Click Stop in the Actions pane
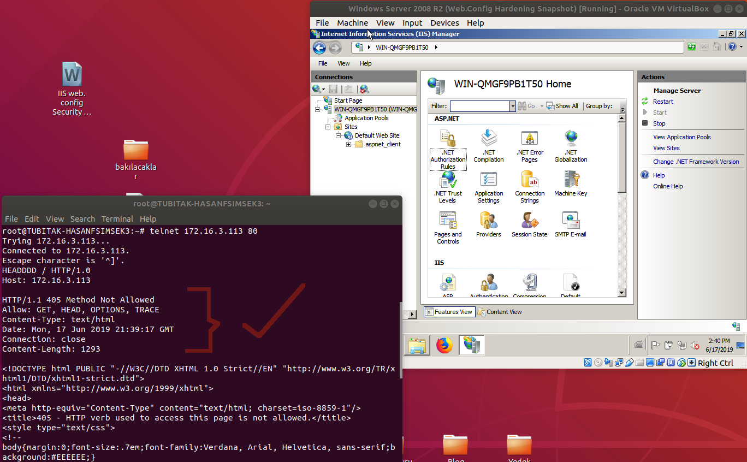The width and height of the screenshot is (747, 462). click(659, 123)
